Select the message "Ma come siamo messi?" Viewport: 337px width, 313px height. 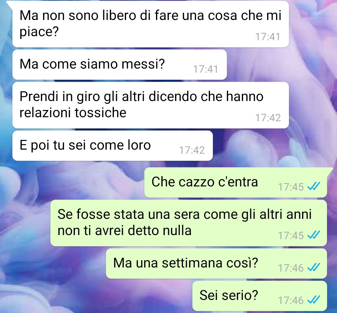[x=120, y=65]
